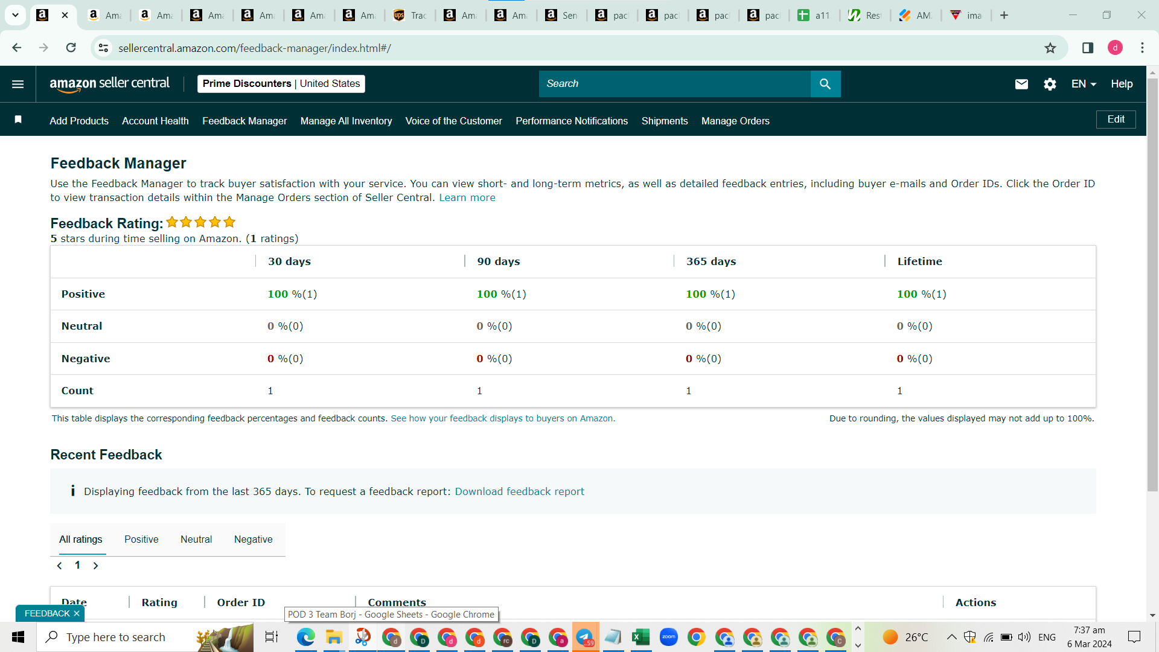Open the Seller Central hamburger menu
Image resolution: width=1159 pixels, height=652 pixels.
coord(18,84)
